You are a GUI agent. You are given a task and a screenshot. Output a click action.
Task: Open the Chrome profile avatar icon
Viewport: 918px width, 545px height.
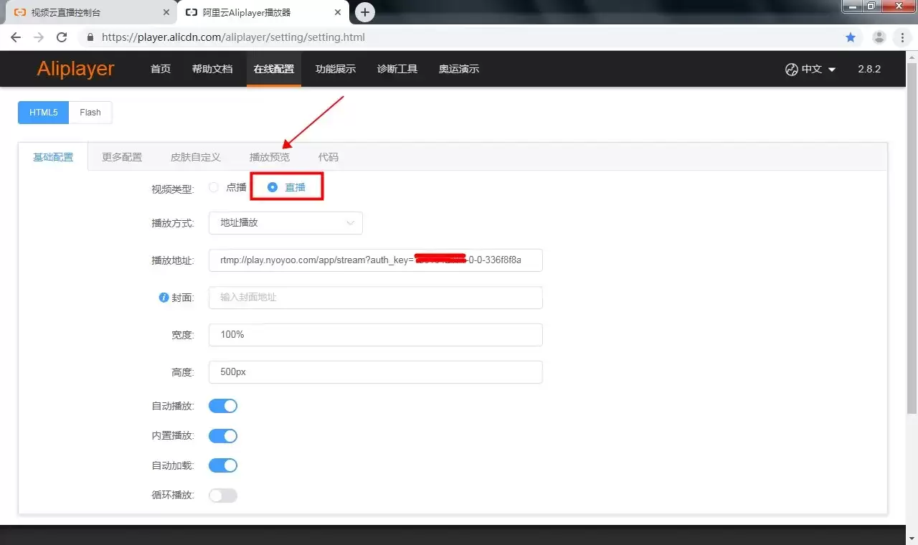click(879, 37)
